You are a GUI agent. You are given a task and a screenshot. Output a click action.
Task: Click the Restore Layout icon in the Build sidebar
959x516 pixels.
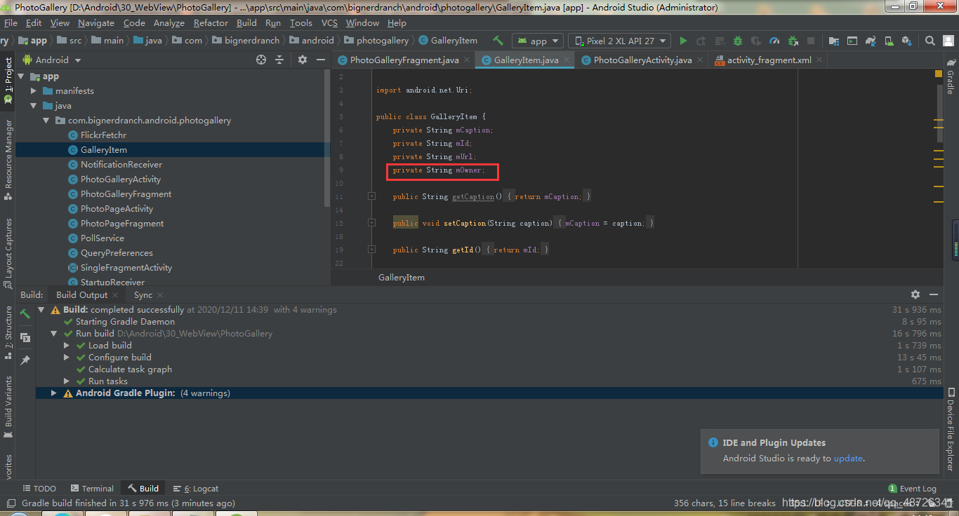tap(25, 337)
